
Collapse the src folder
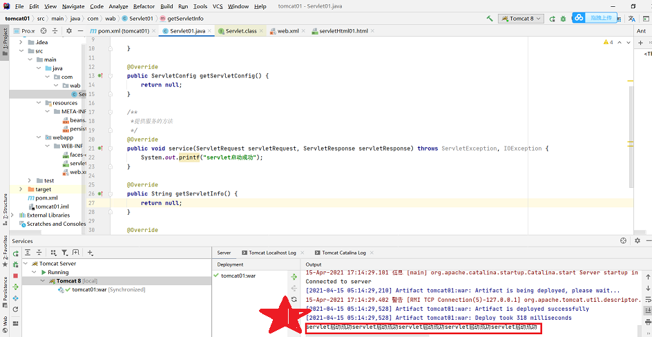pos(21,51)
